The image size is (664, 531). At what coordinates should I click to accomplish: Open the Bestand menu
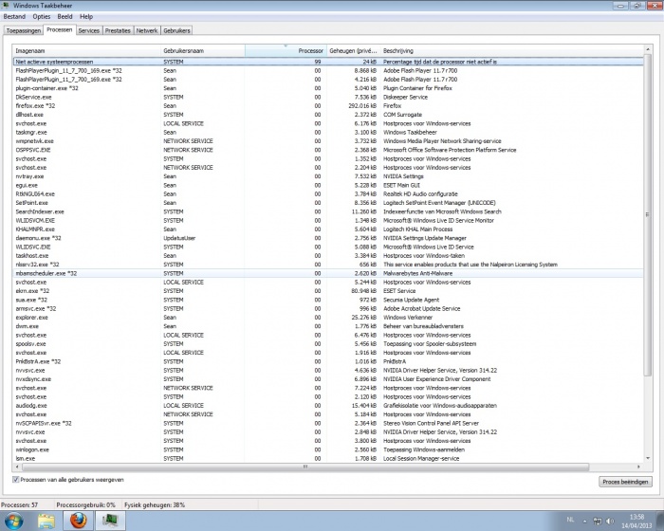point(14,16)
